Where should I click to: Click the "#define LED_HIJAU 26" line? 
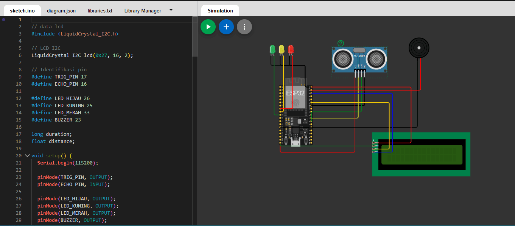(61, 98)
